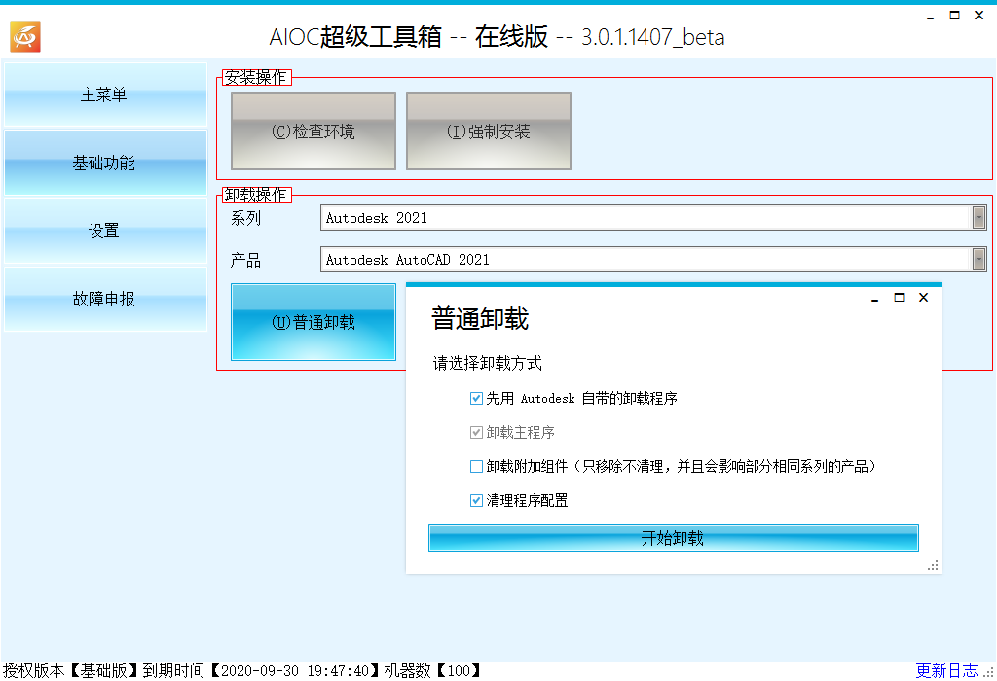Image resolution: width=997 pixels, height=681 pixels.
Task: Open the 更新日志 update log link
Action: (945, 669)
